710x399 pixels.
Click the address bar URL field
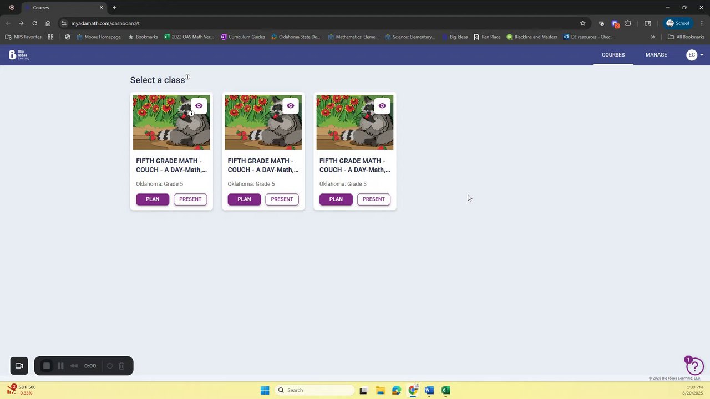(322, 23)
